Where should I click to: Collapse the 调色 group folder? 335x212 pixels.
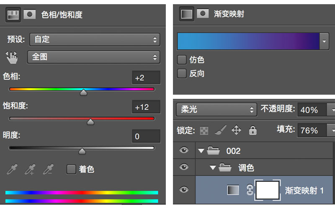click(x=213, y=168)
